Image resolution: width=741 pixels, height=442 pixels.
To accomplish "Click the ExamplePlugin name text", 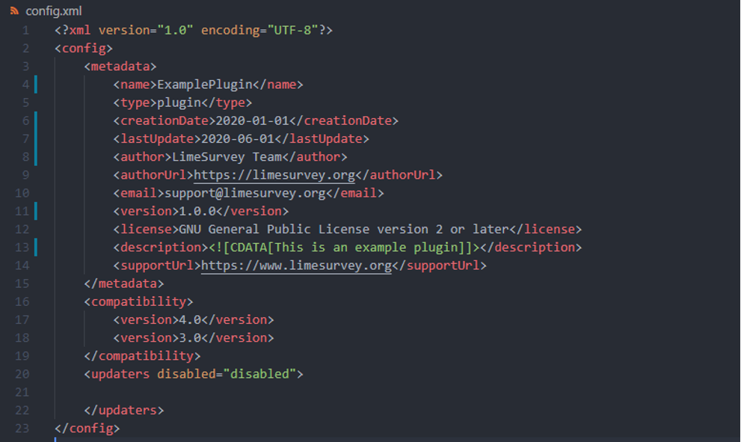I will pyautogui.click(x=204, y=85).
